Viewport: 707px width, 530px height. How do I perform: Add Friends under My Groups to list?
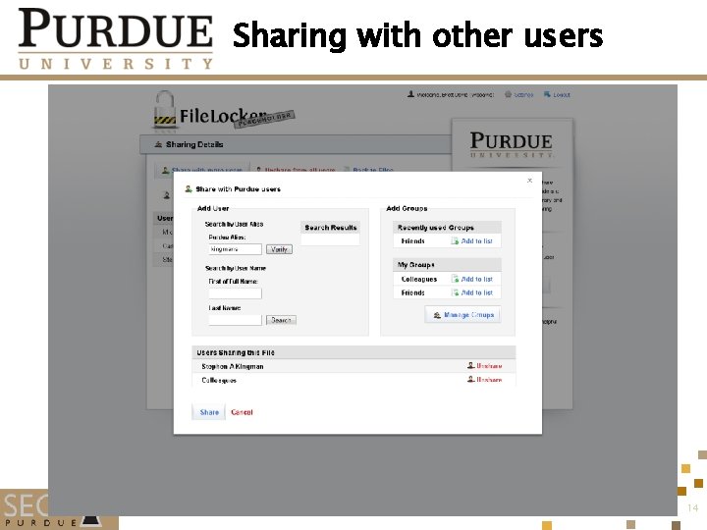tap(476, 292)
